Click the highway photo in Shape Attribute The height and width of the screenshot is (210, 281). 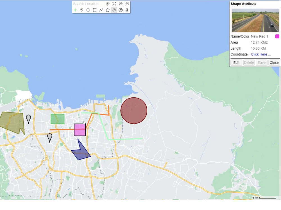(x=255, y=20)
